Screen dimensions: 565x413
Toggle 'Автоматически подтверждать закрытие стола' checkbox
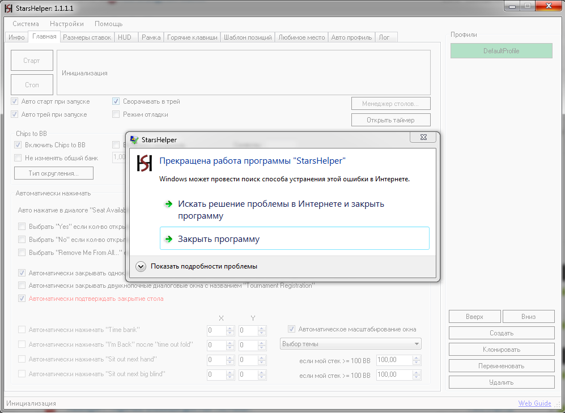[22, 299]
